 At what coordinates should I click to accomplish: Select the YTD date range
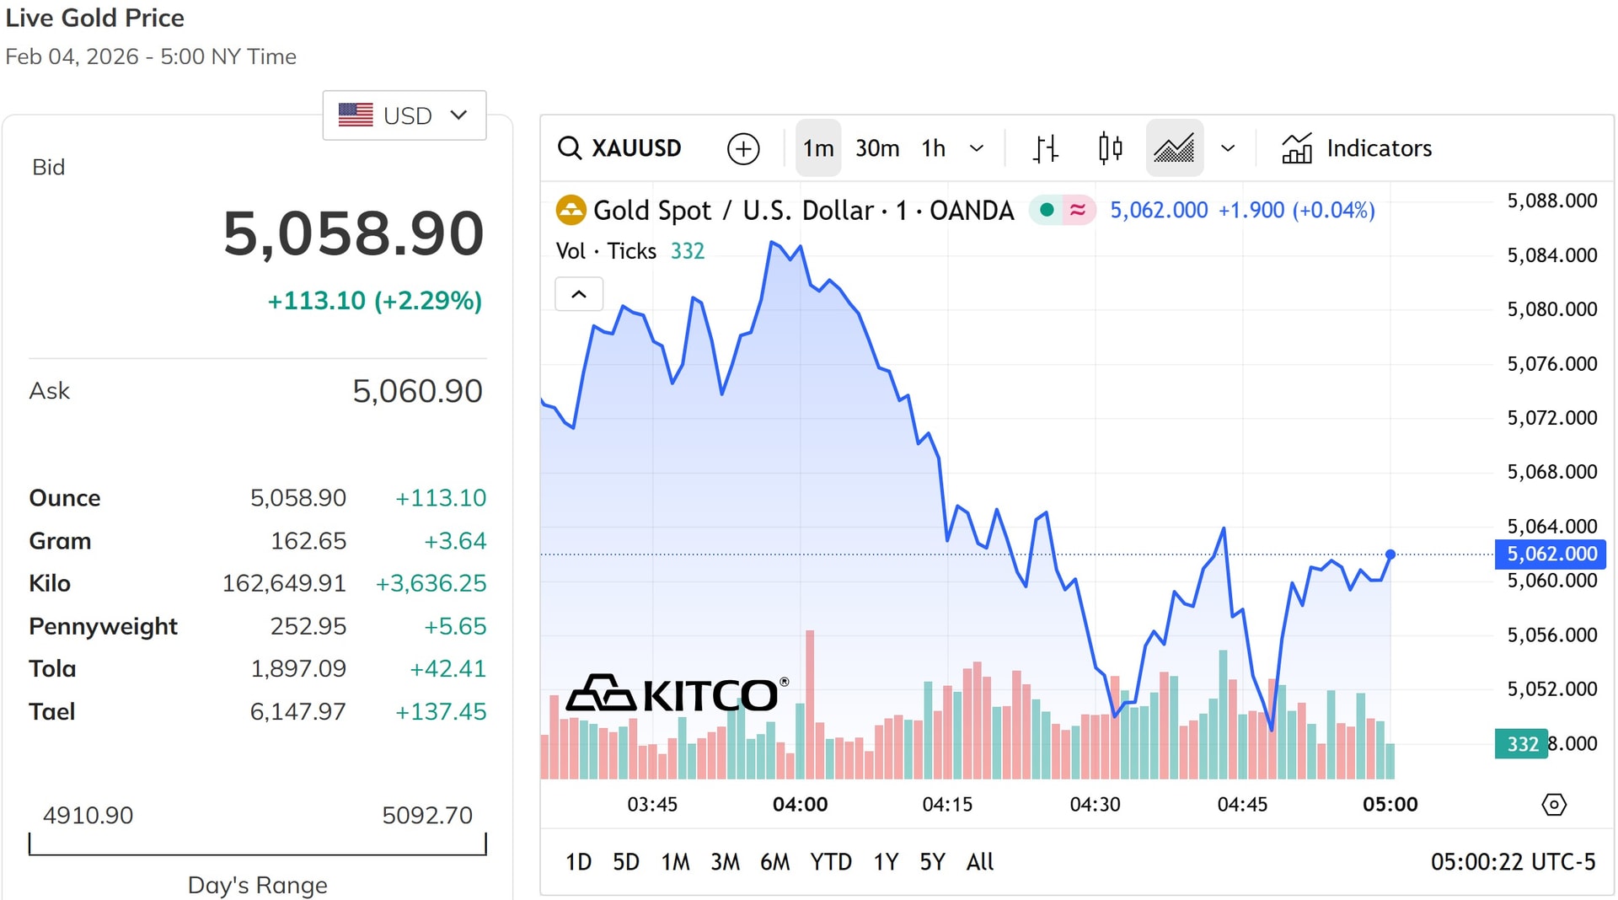[830, 861]
